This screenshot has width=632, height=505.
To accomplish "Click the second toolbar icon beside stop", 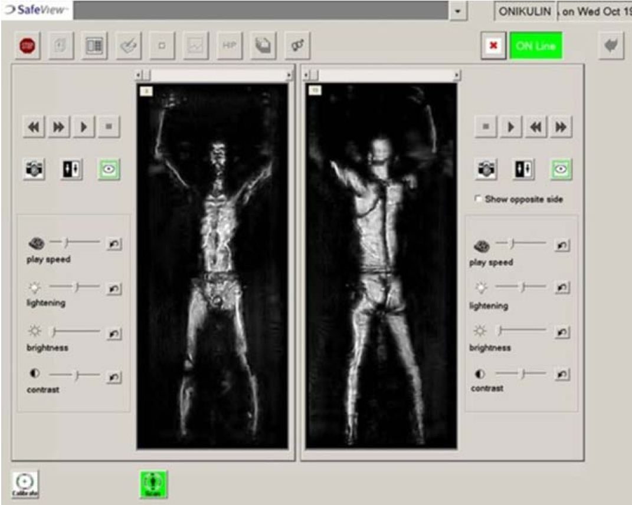I will click(x=60, y=45).
